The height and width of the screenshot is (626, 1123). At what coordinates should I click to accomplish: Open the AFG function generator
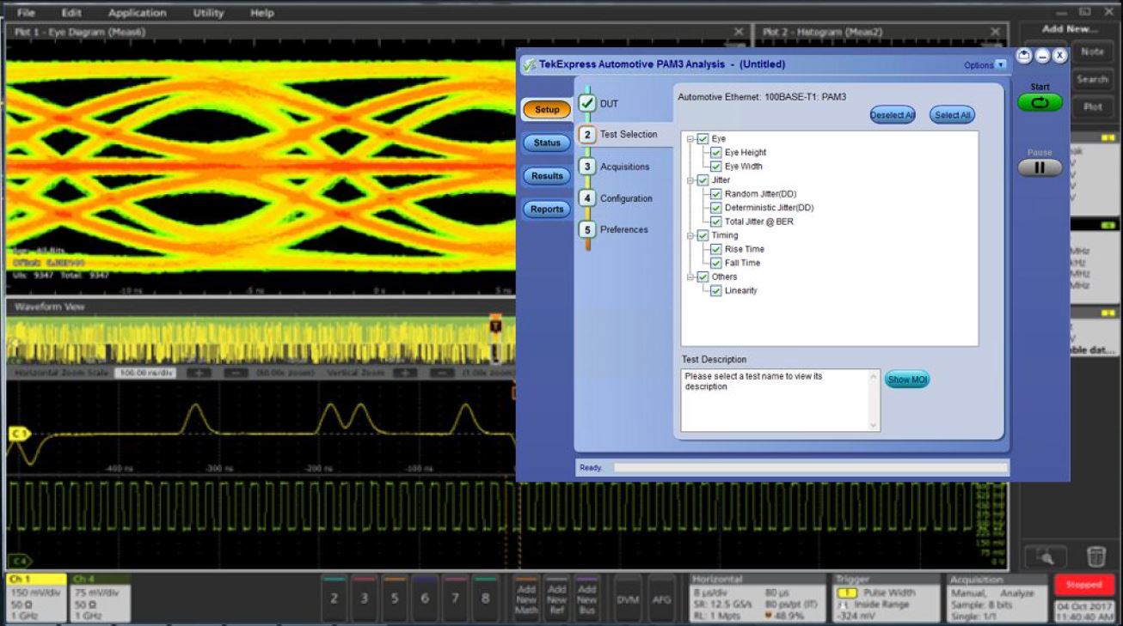click(x=661, y=599)
